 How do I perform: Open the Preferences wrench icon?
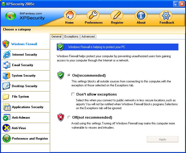(93, 15)
